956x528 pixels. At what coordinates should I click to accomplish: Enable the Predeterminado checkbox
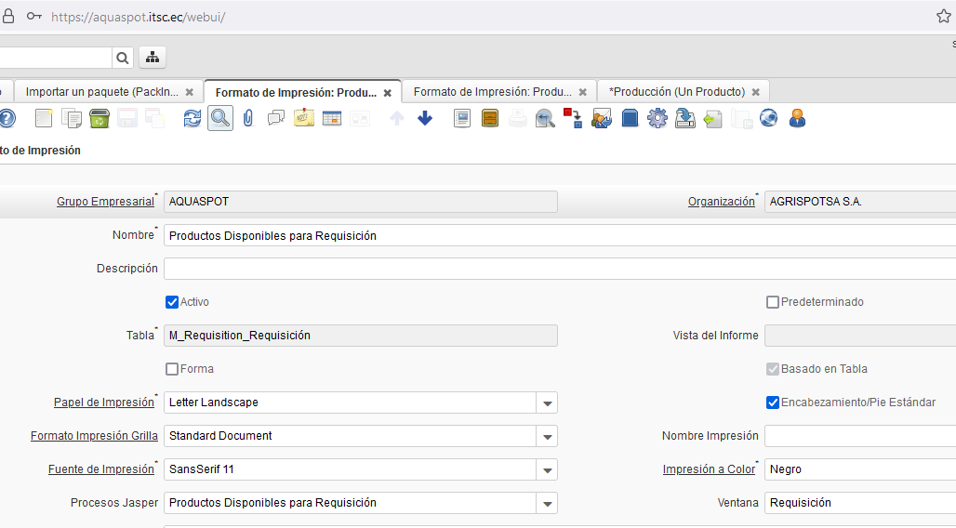[x=773, y=302]
